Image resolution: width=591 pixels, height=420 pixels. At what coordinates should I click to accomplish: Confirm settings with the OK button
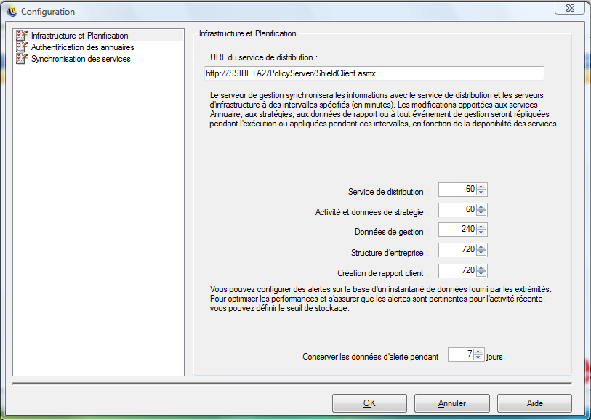pyautogui.click(x=369, y=403)
